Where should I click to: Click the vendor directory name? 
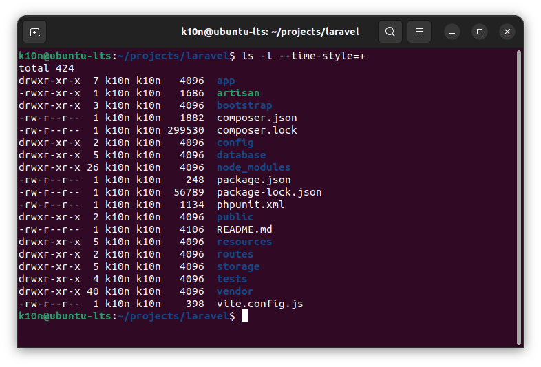pyautogui.click(x=235, y=291)
